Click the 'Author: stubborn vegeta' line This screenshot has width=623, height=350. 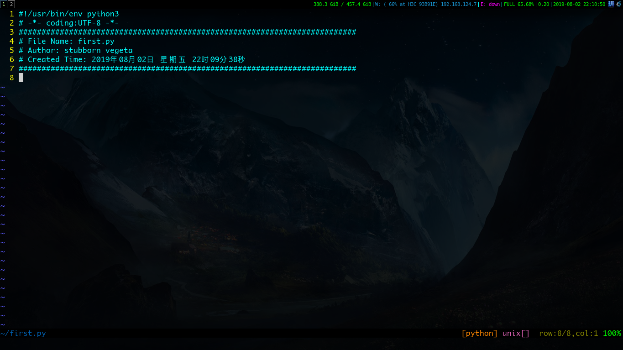[76, 50]
